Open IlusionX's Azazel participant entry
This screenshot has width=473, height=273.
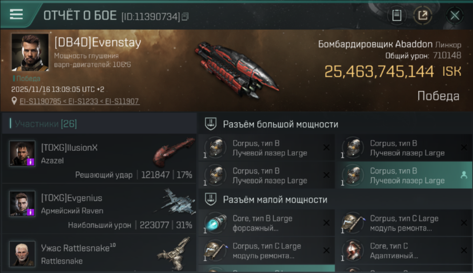[99, 158]
